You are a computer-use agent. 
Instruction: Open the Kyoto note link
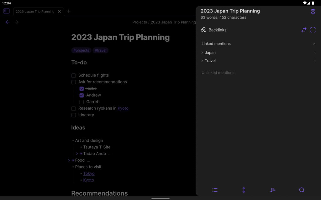point(123,108)
